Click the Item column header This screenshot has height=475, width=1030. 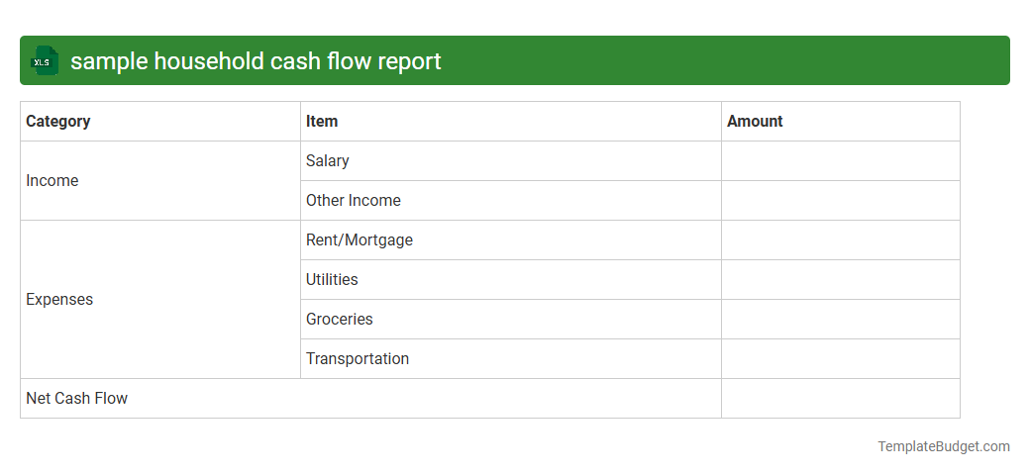click(x=511, y=122)
